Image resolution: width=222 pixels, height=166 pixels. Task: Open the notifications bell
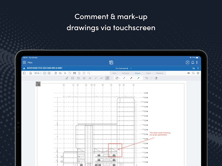pos(193,62)
